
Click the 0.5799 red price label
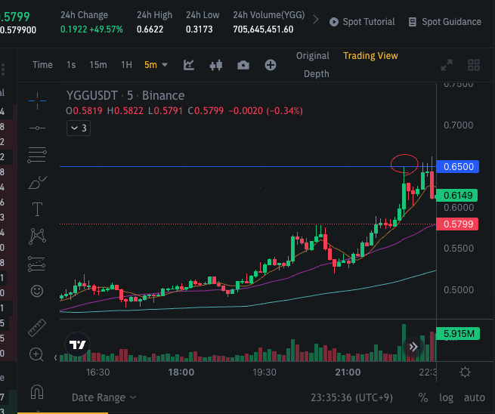click(457, 224)
